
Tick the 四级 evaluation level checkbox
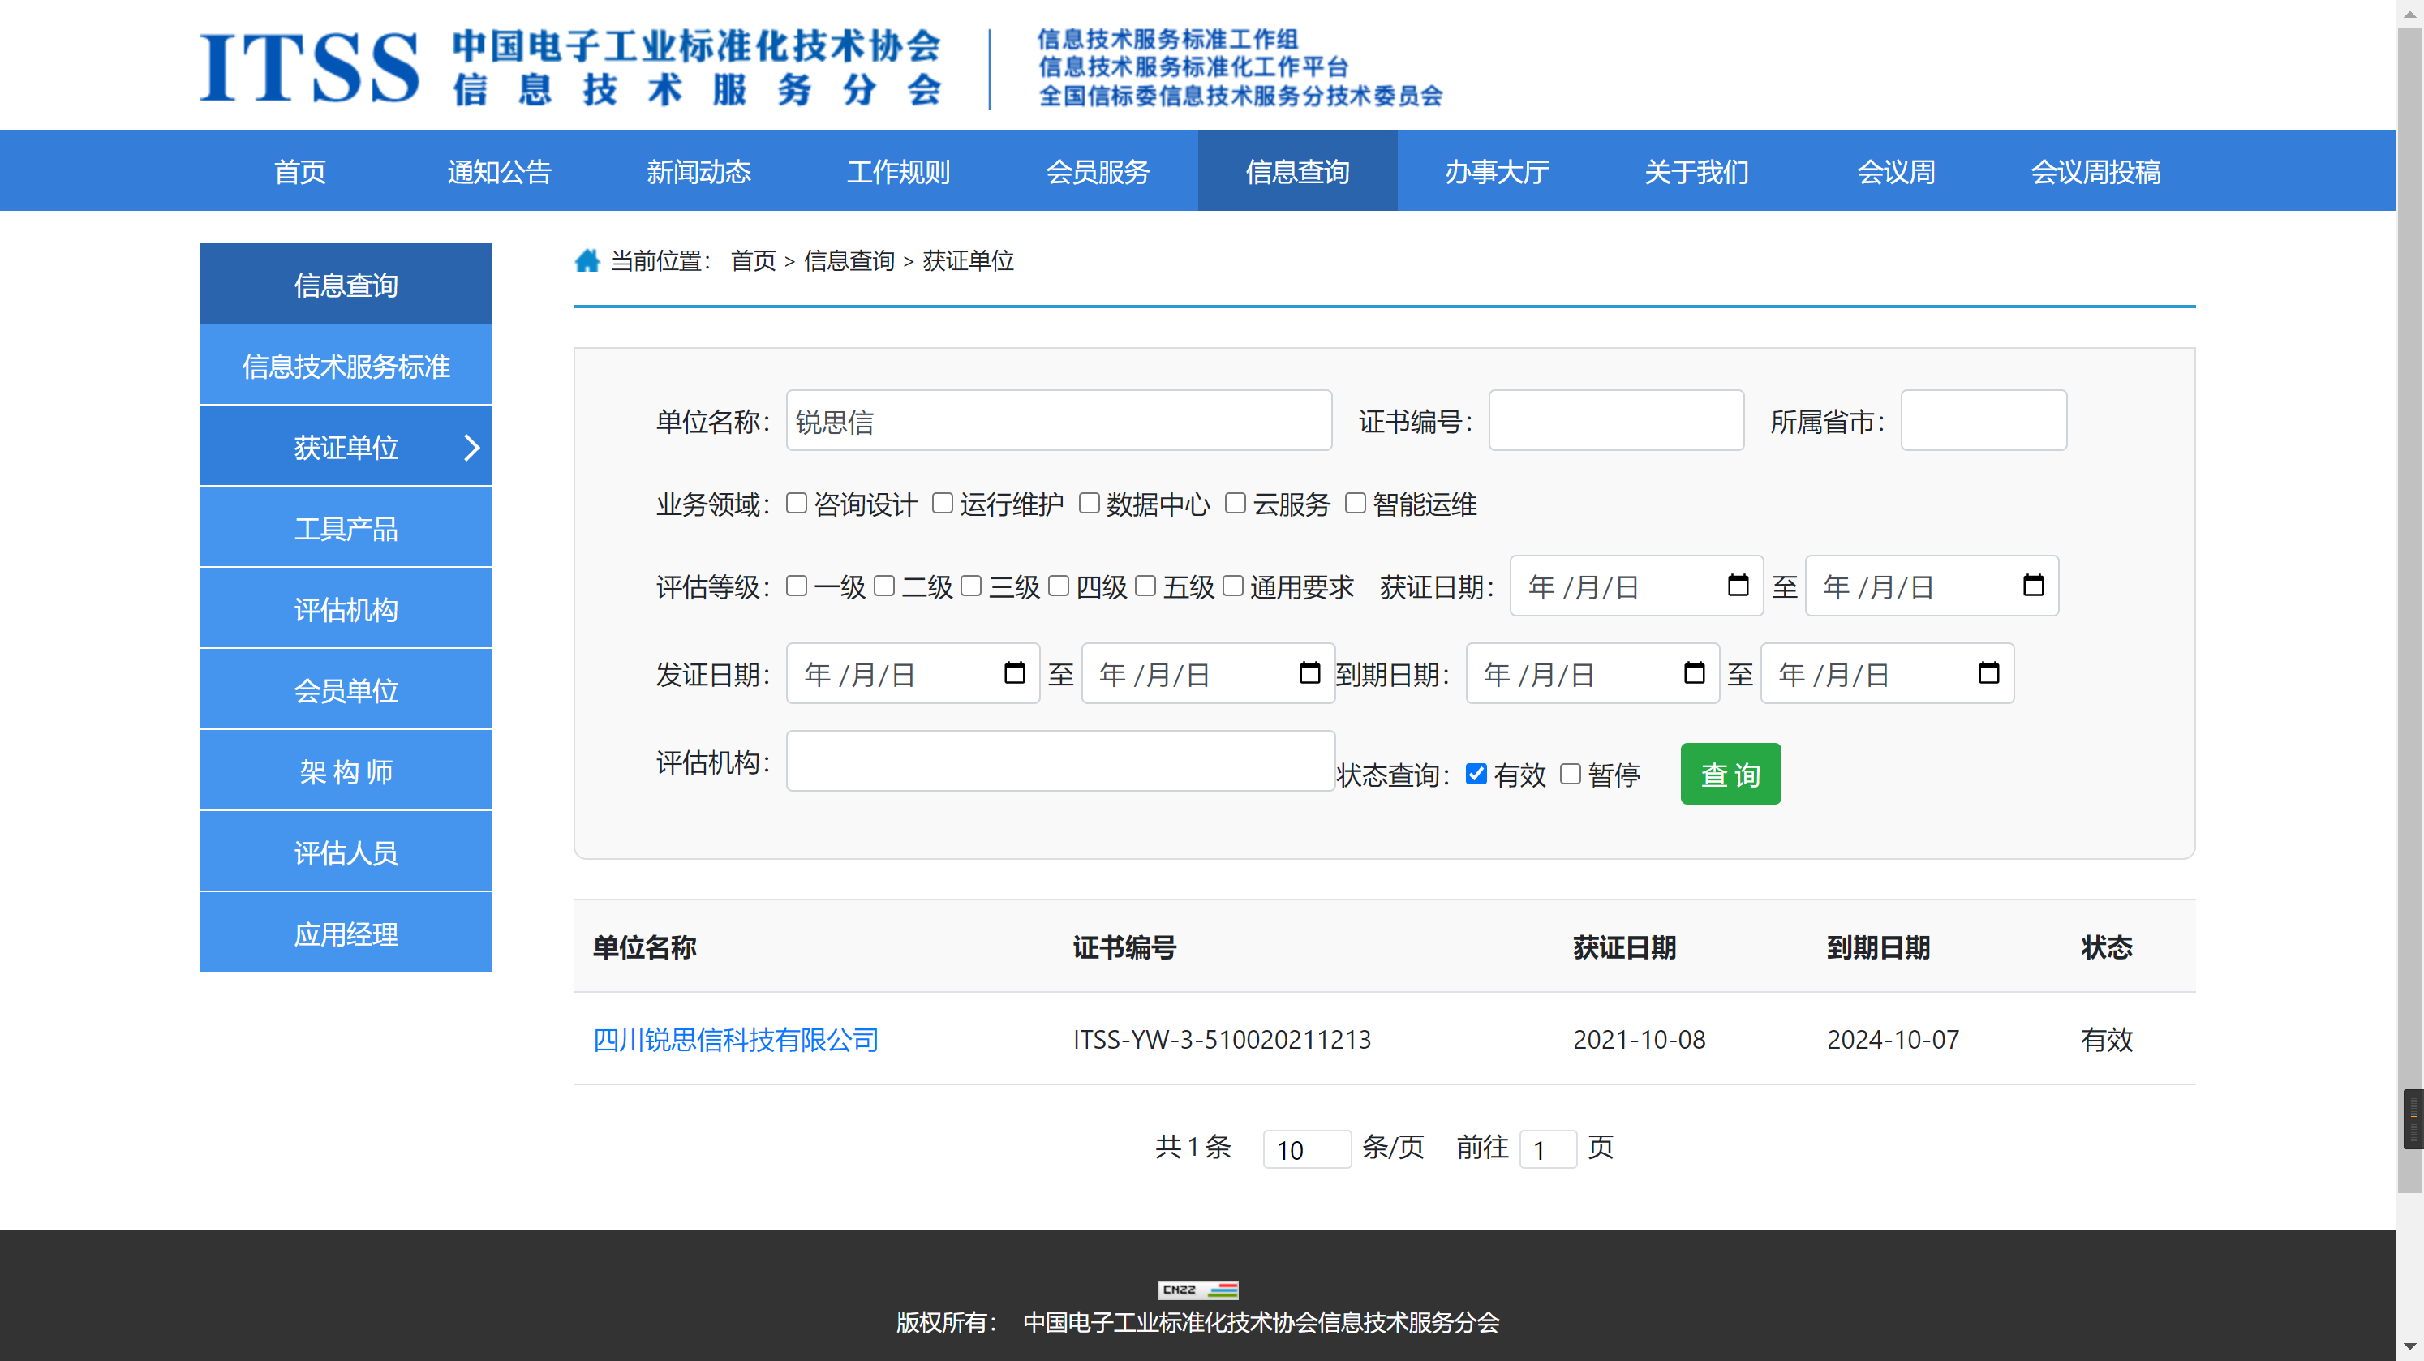(1059, 586)
